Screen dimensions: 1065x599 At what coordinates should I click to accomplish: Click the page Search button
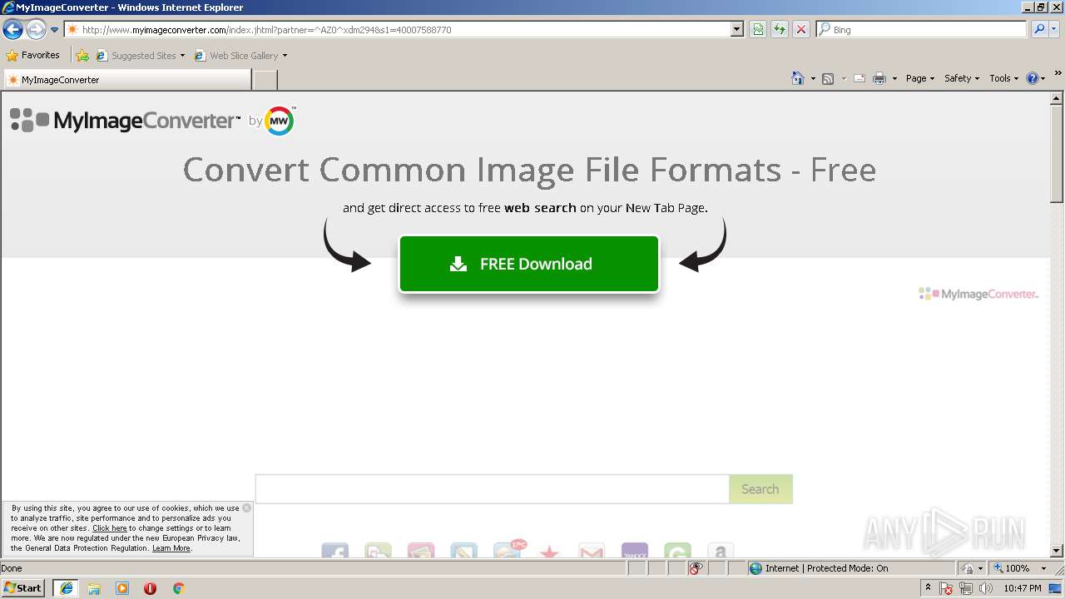760,489
